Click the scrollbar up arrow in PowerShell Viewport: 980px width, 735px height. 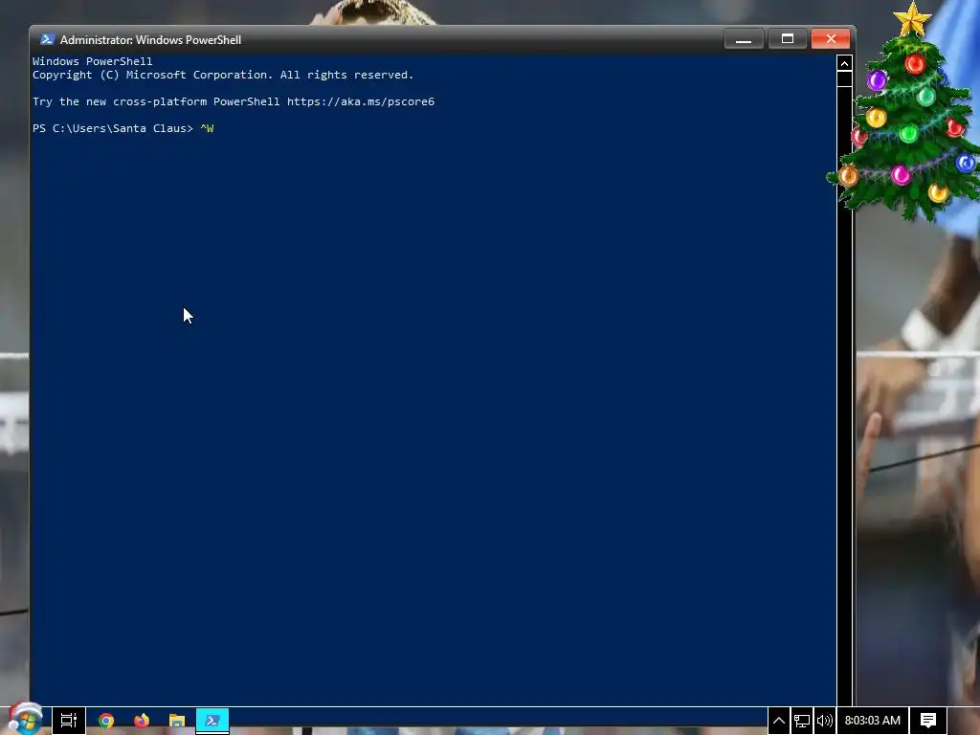point(844,63)
